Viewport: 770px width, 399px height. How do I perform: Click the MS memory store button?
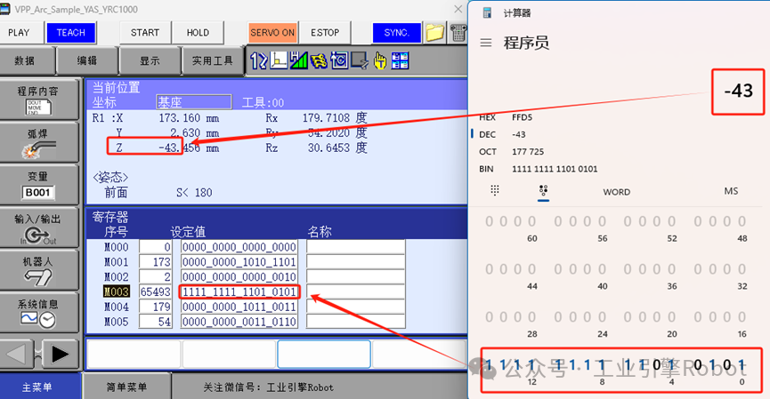(x=731, y=191)
